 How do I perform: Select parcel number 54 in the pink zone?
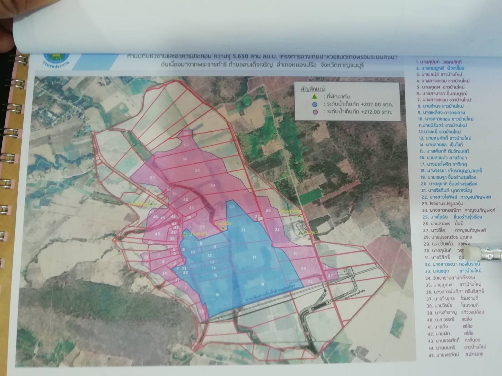pyautogui.click(x=213, y=185)
